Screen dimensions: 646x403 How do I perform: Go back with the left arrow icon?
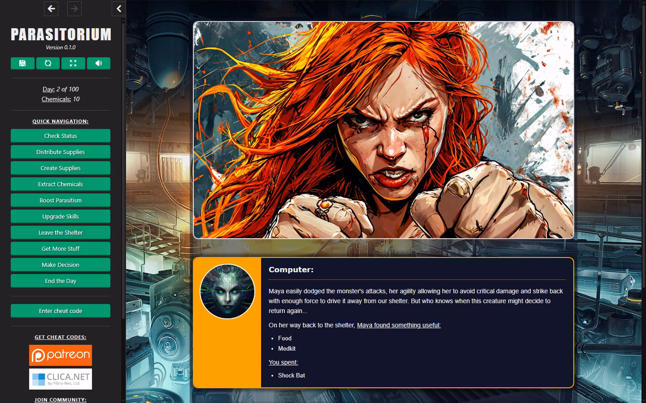(51, 9)
